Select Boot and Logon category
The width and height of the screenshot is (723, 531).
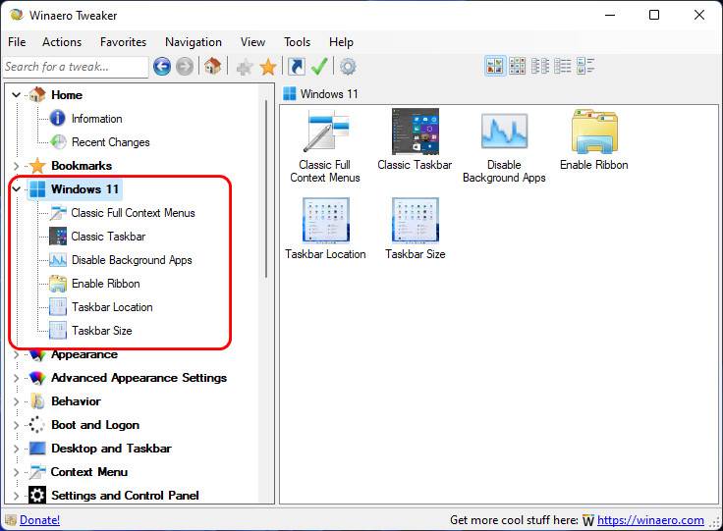click(x=95, y=425)
